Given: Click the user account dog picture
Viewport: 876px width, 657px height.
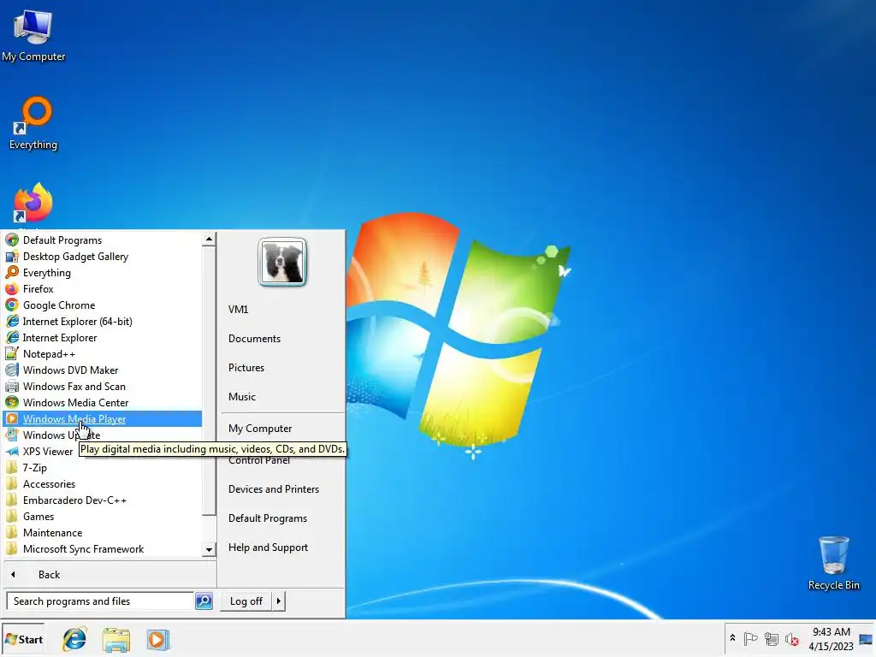Looking at the screenshot, I should tap(282, 262).
